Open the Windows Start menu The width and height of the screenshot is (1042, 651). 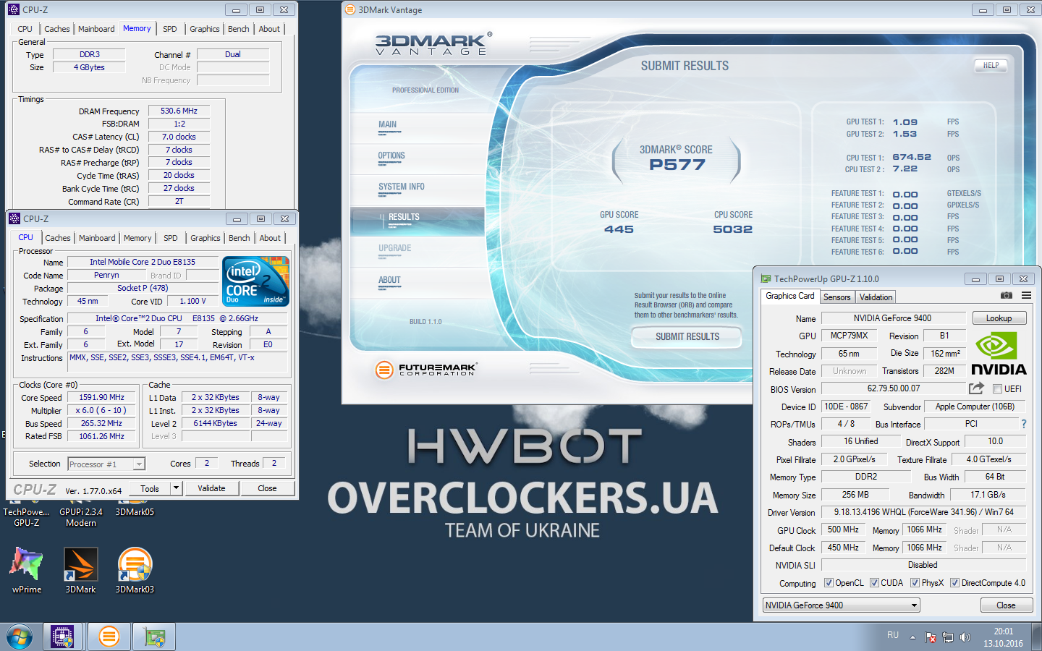tap(20, 637)
